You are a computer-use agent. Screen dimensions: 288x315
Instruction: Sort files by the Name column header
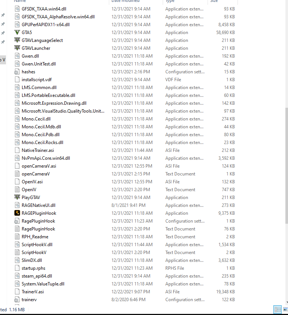[x=20, y=1]
